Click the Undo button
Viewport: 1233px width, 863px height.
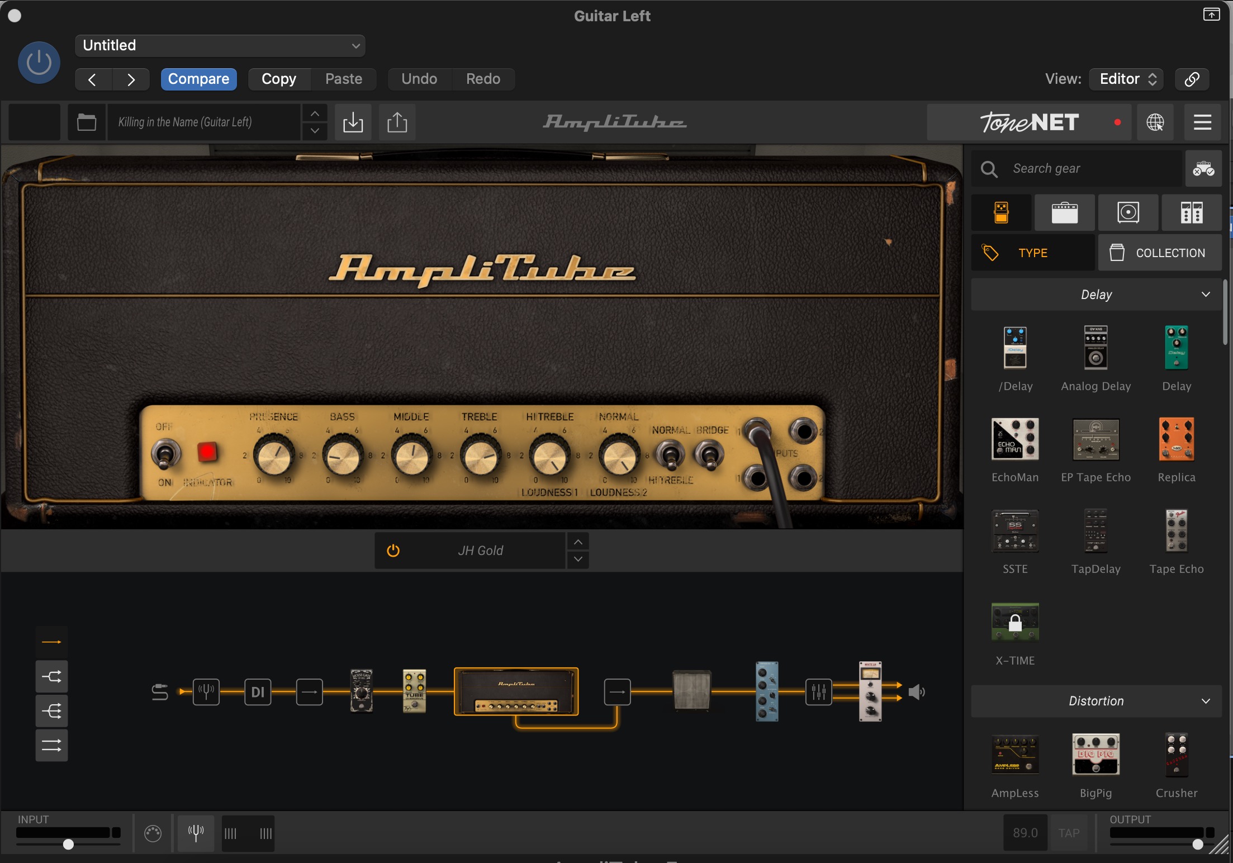419,79
